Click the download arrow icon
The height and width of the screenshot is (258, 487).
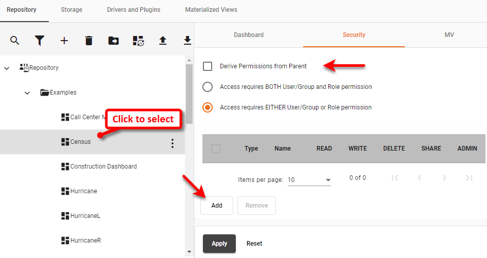[x=187, y=41]
